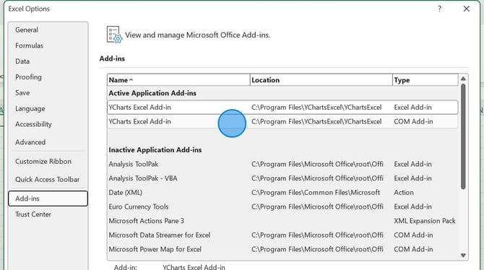The height and width of the screenshot is (270, 484).
Task: Close the Excel Options dialog
Action: (x=467, y=9)
